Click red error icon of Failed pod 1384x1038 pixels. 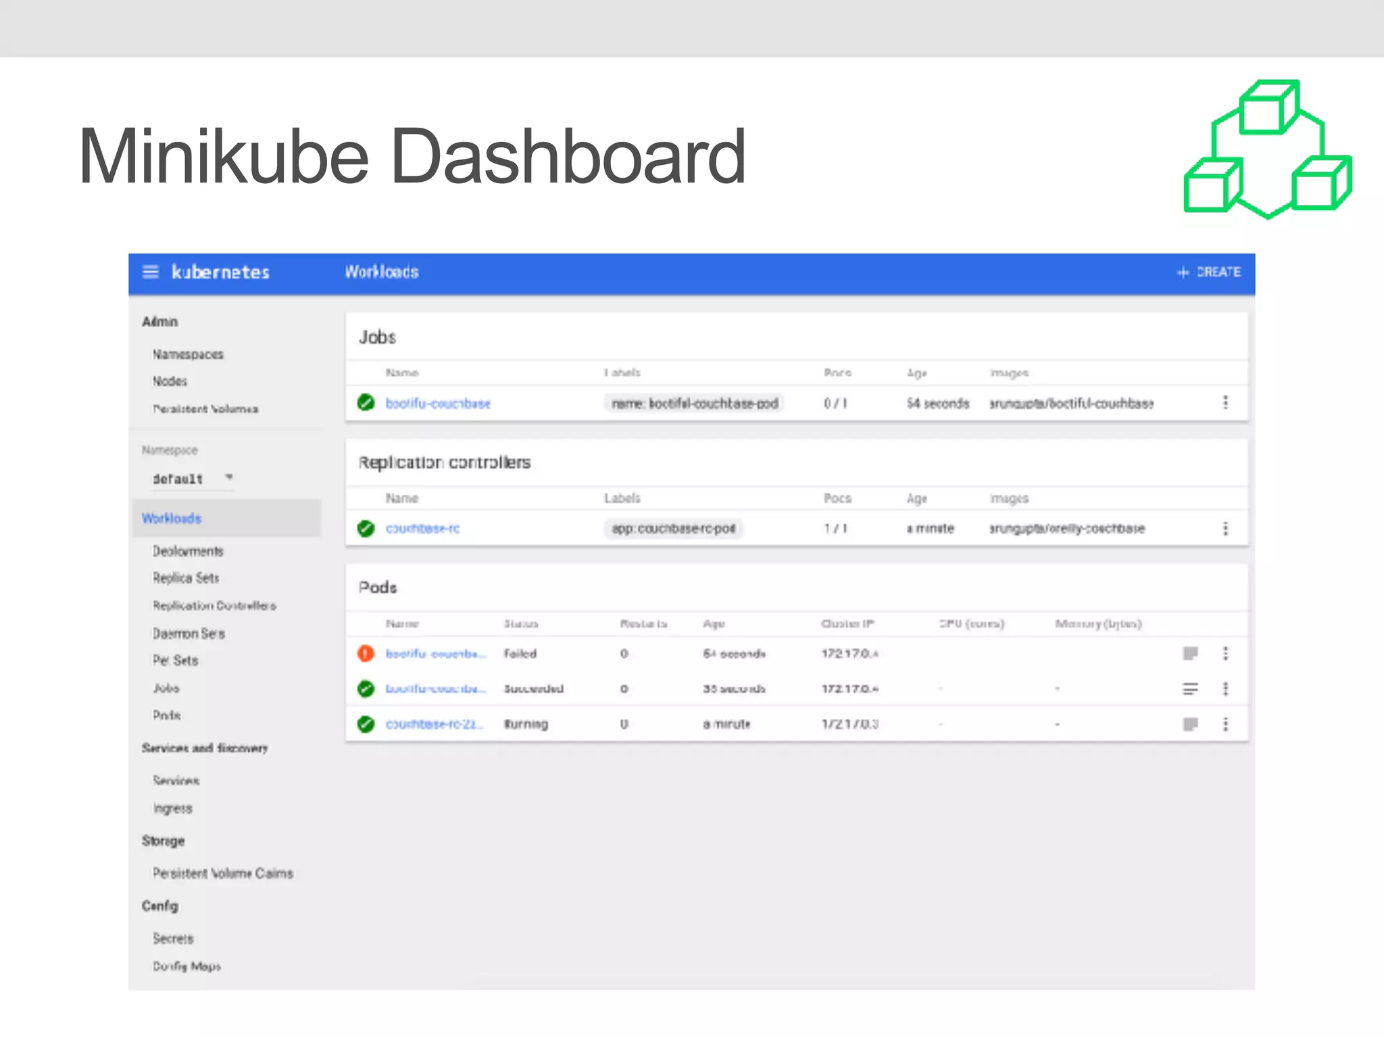pos(366,653)
